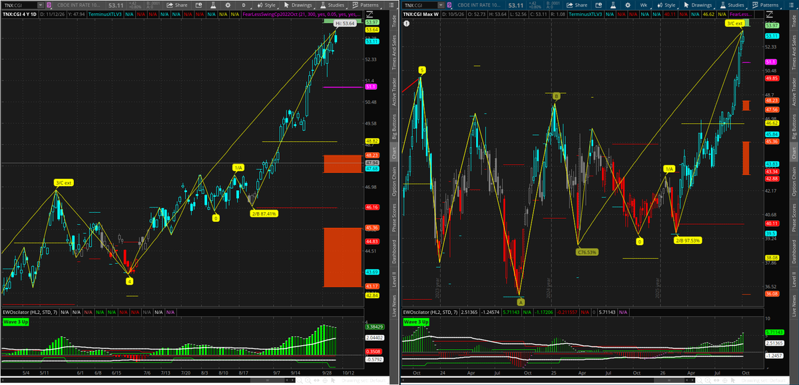The width and height of the screenshot is (799, 385).
Task: Click the 2/B 97.53% bubble on right chart
Action: [x=688, y=240]
